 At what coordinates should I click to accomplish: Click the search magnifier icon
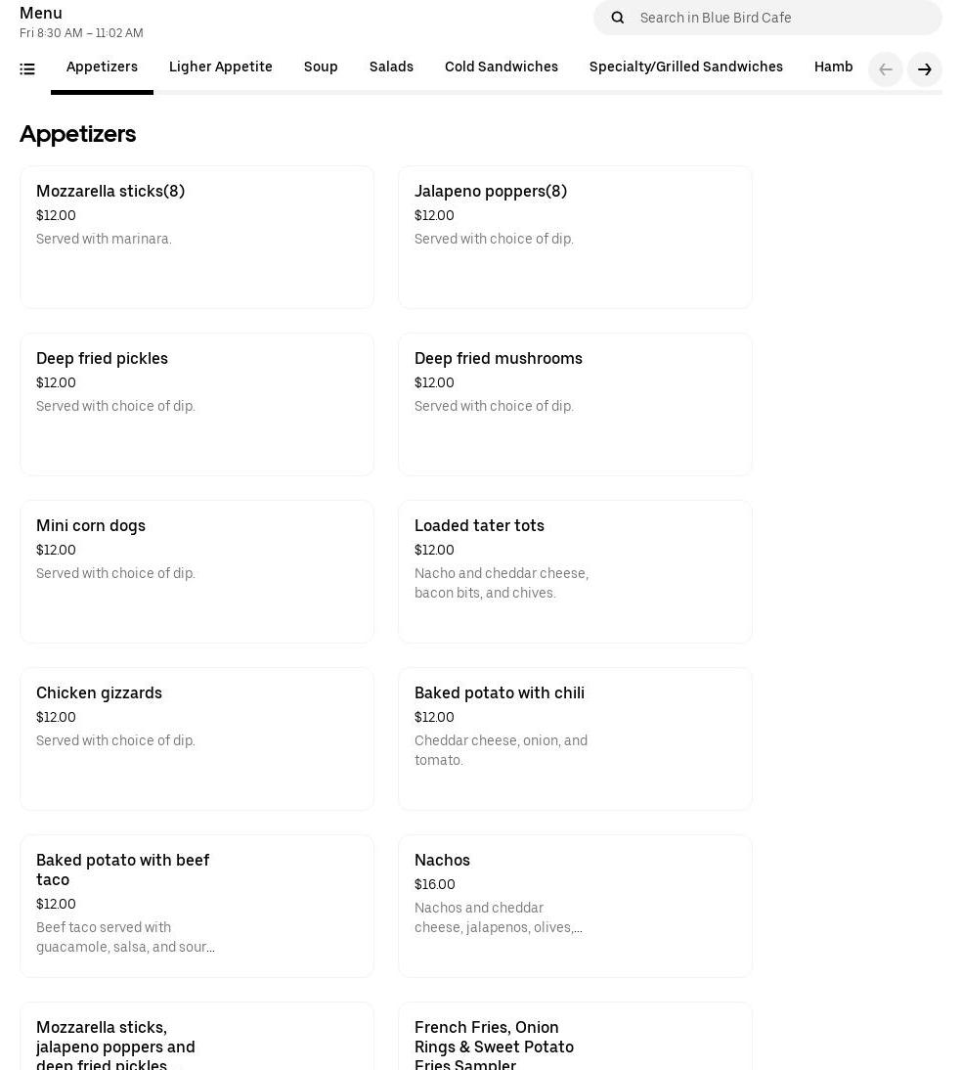click(x=617, y=18)
